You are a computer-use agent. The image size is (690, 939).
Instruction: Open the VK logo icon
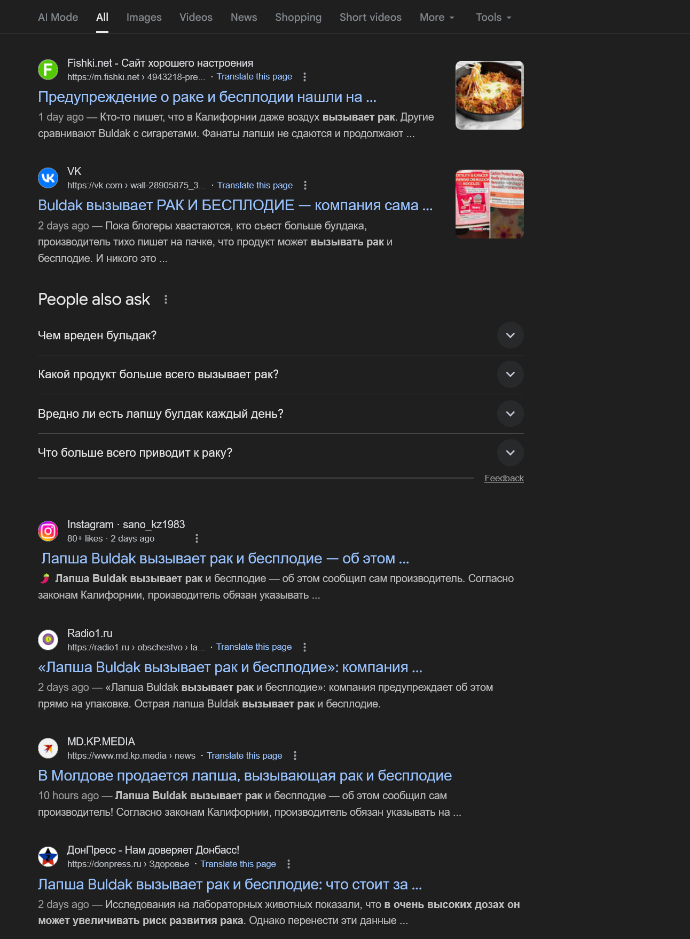[x=48, y=178]
